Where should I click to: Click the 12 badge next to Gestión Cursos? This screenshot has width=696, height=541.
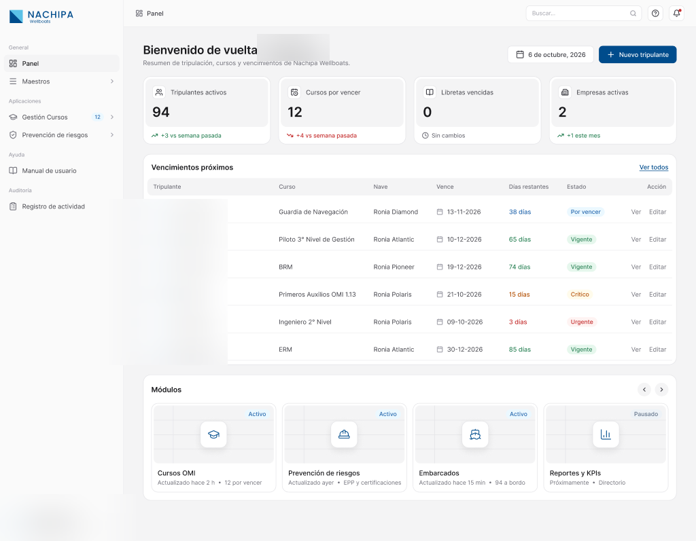tap(98, 117)
